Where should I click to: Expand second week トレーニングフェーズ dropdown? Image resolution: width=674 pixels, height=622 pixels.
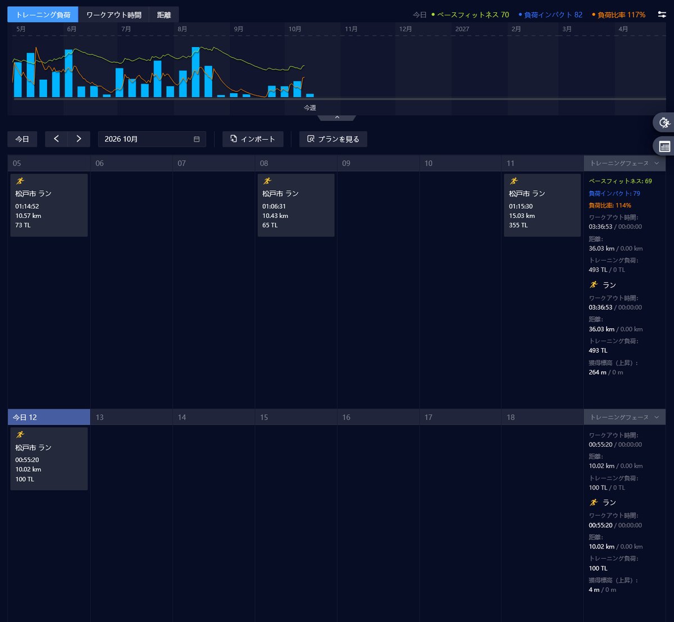[x=625, y=417]
